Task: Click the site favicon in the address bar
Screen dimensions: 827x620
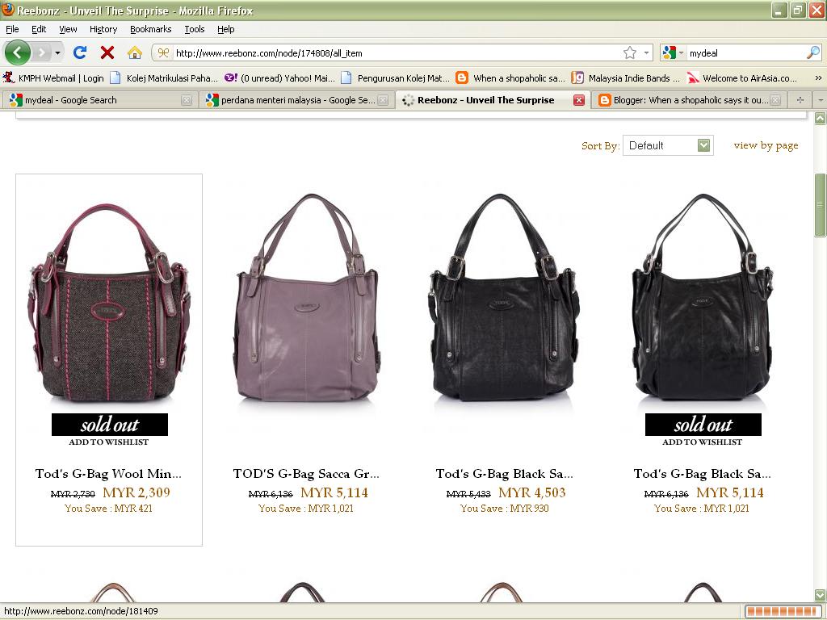Action: coord(163,52)
